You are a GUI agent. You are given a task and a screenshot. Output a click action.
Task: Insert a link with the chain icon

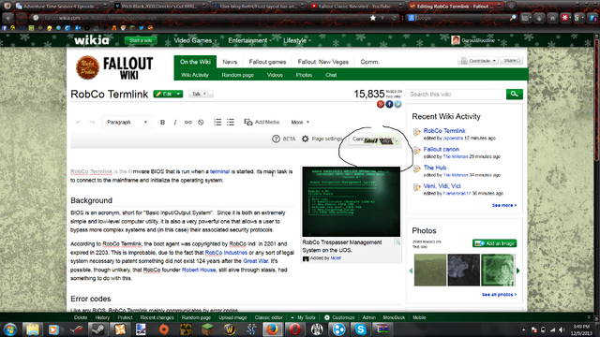187,123
